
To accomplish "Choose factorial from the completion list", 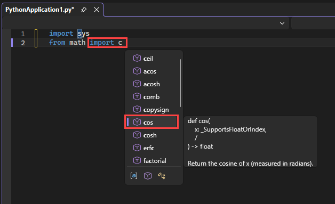I will click(x=153, y=160).
